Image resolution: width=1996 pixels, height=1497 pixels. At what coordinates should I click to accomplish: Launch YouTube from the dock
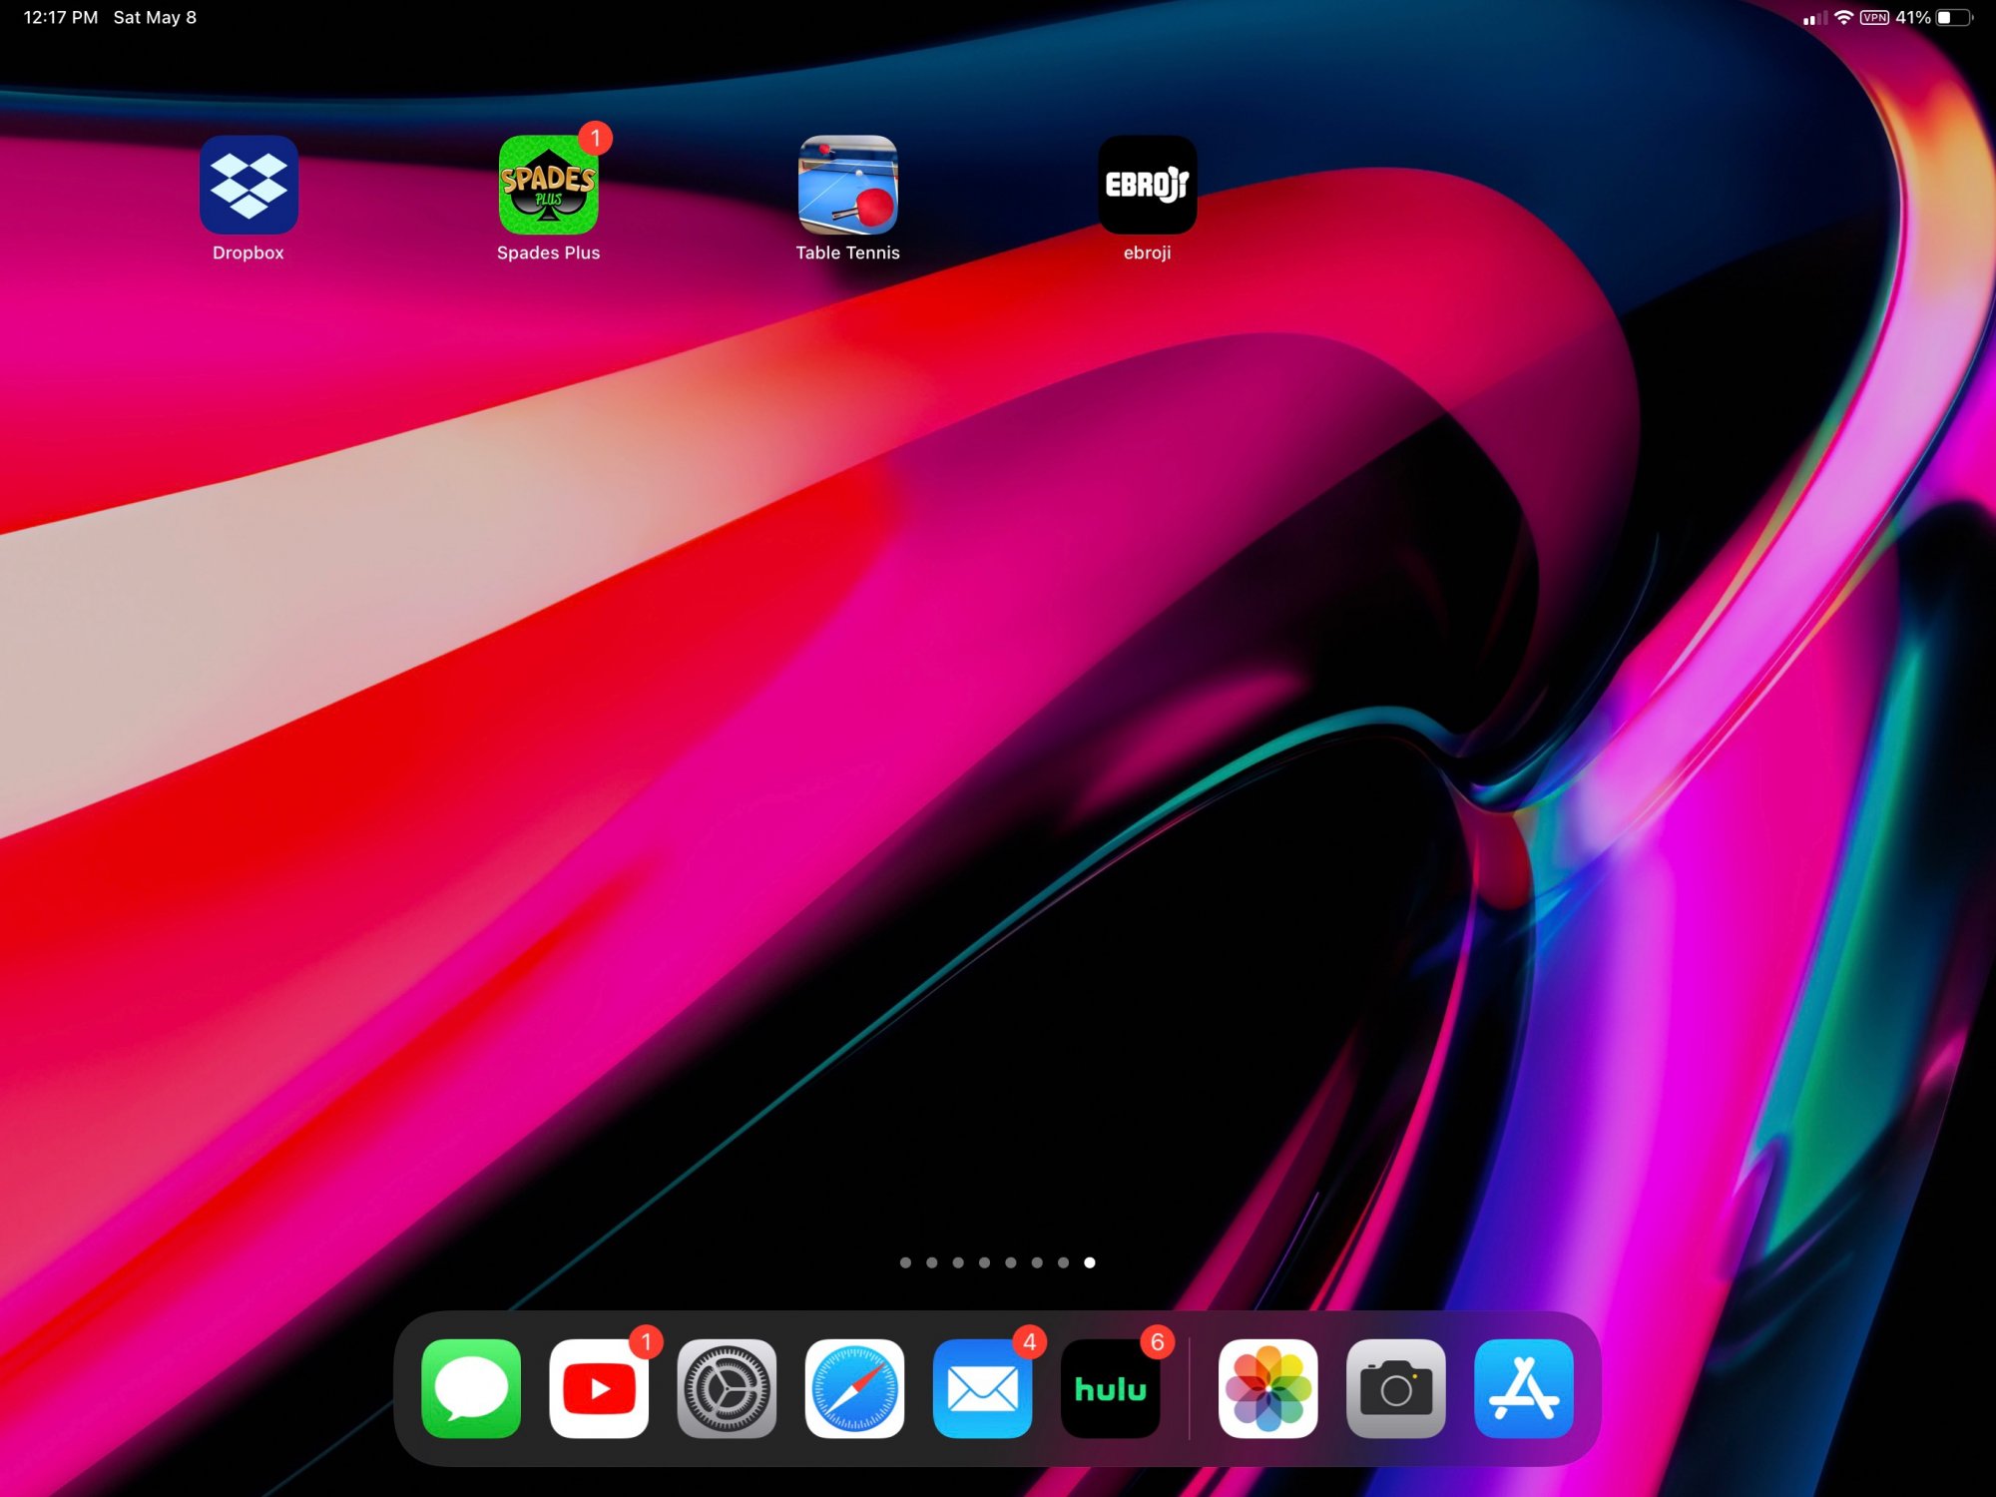[x=599, y=1388]
